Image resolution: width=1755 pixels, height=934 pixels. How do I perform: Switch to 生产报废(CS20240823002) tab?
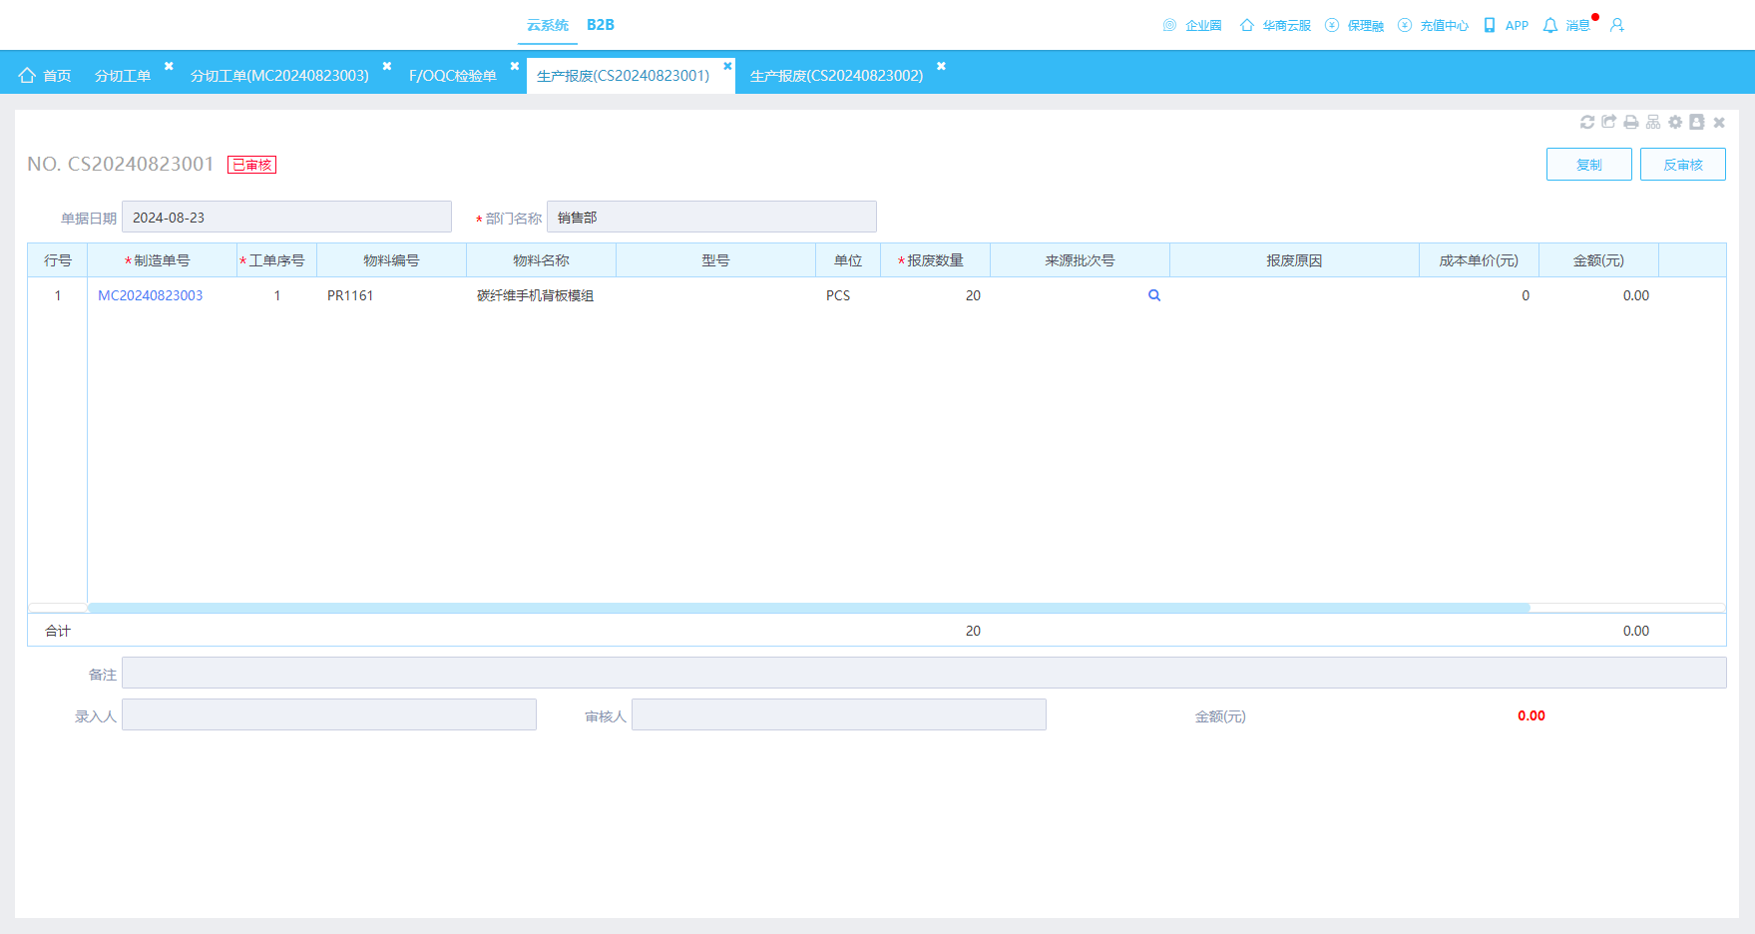[836, 76]
